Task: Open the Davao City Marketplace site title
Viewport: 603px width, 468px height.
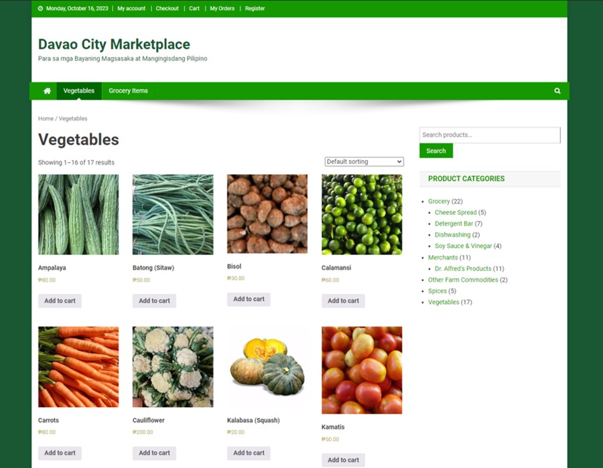Action: pos(114,44)
